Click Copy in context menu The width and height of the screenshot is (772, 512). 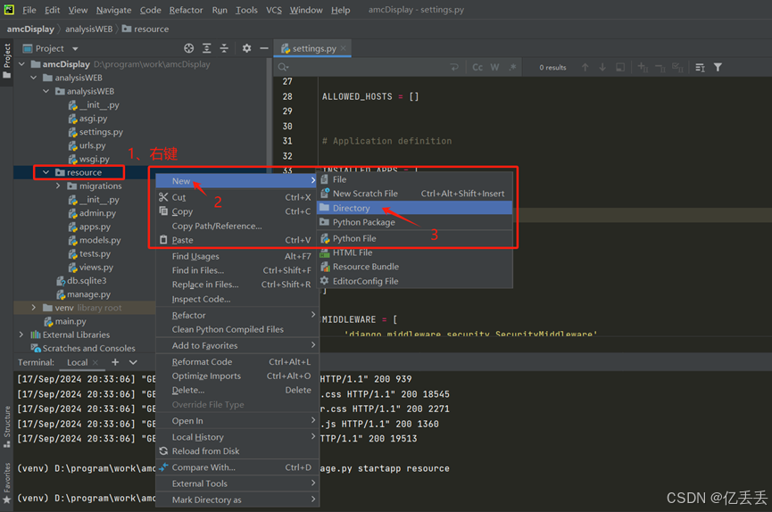pos(237,211)
